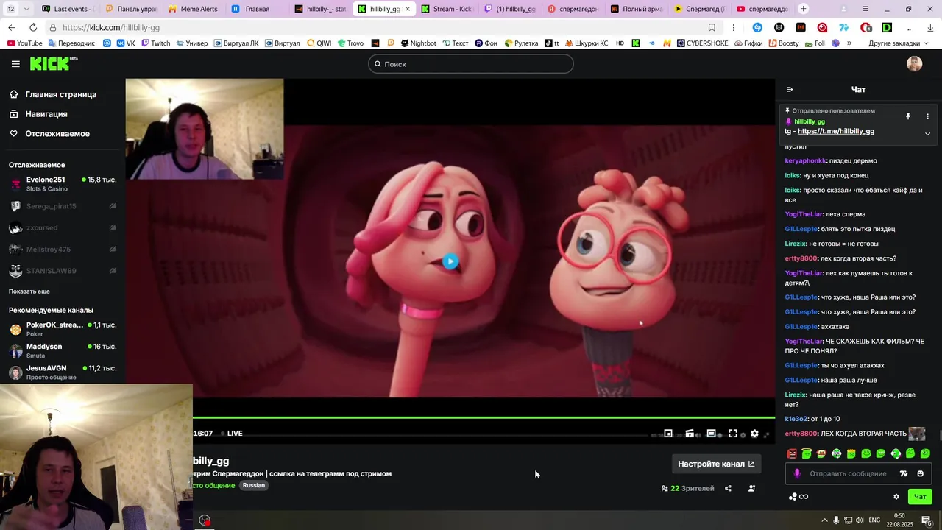Click the translate icon in chat input
The width and height of the screenshot is (942, 530).
coord(904,474)
